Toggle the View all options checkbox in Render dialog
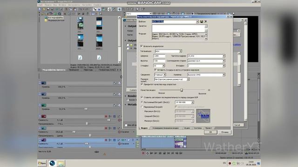 click(x=126, y=125)
